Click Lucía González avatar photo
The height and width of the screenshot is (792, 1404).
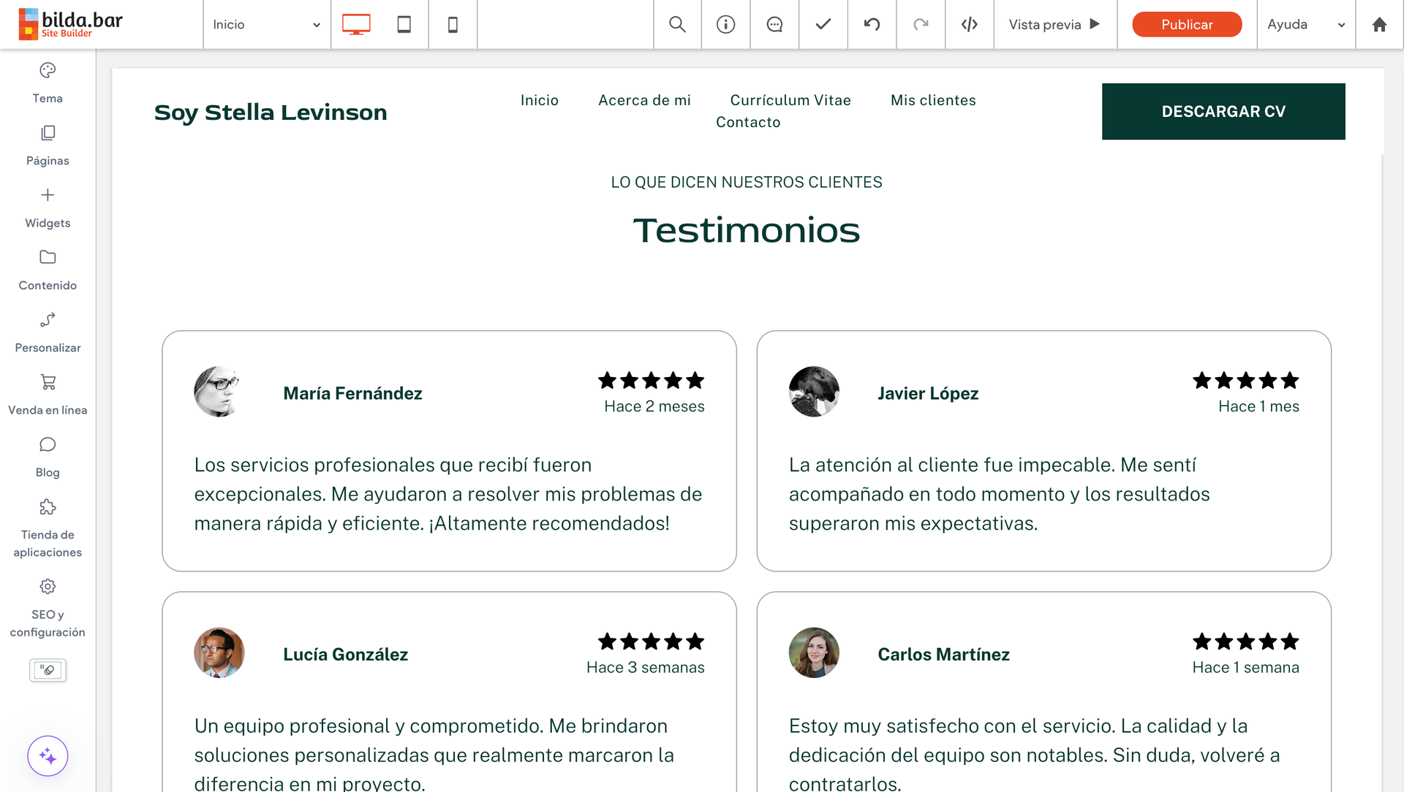click(x=219, y=652)
